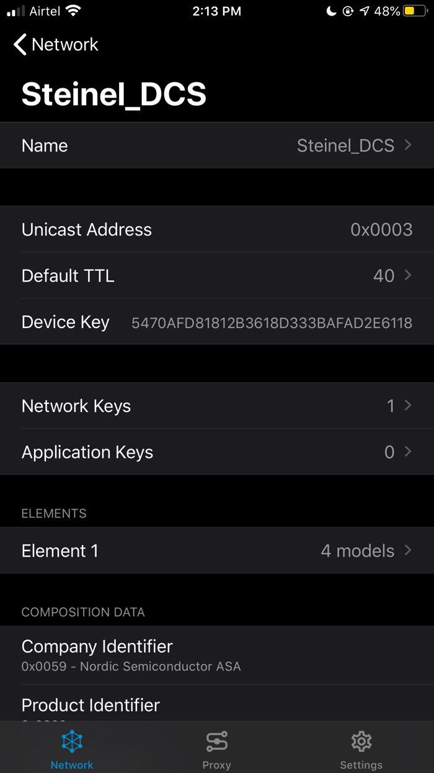Tap the Wi-Fi icon in status bar
The height and width of the screenshot is (773, 434).
[x=73, y=11]
